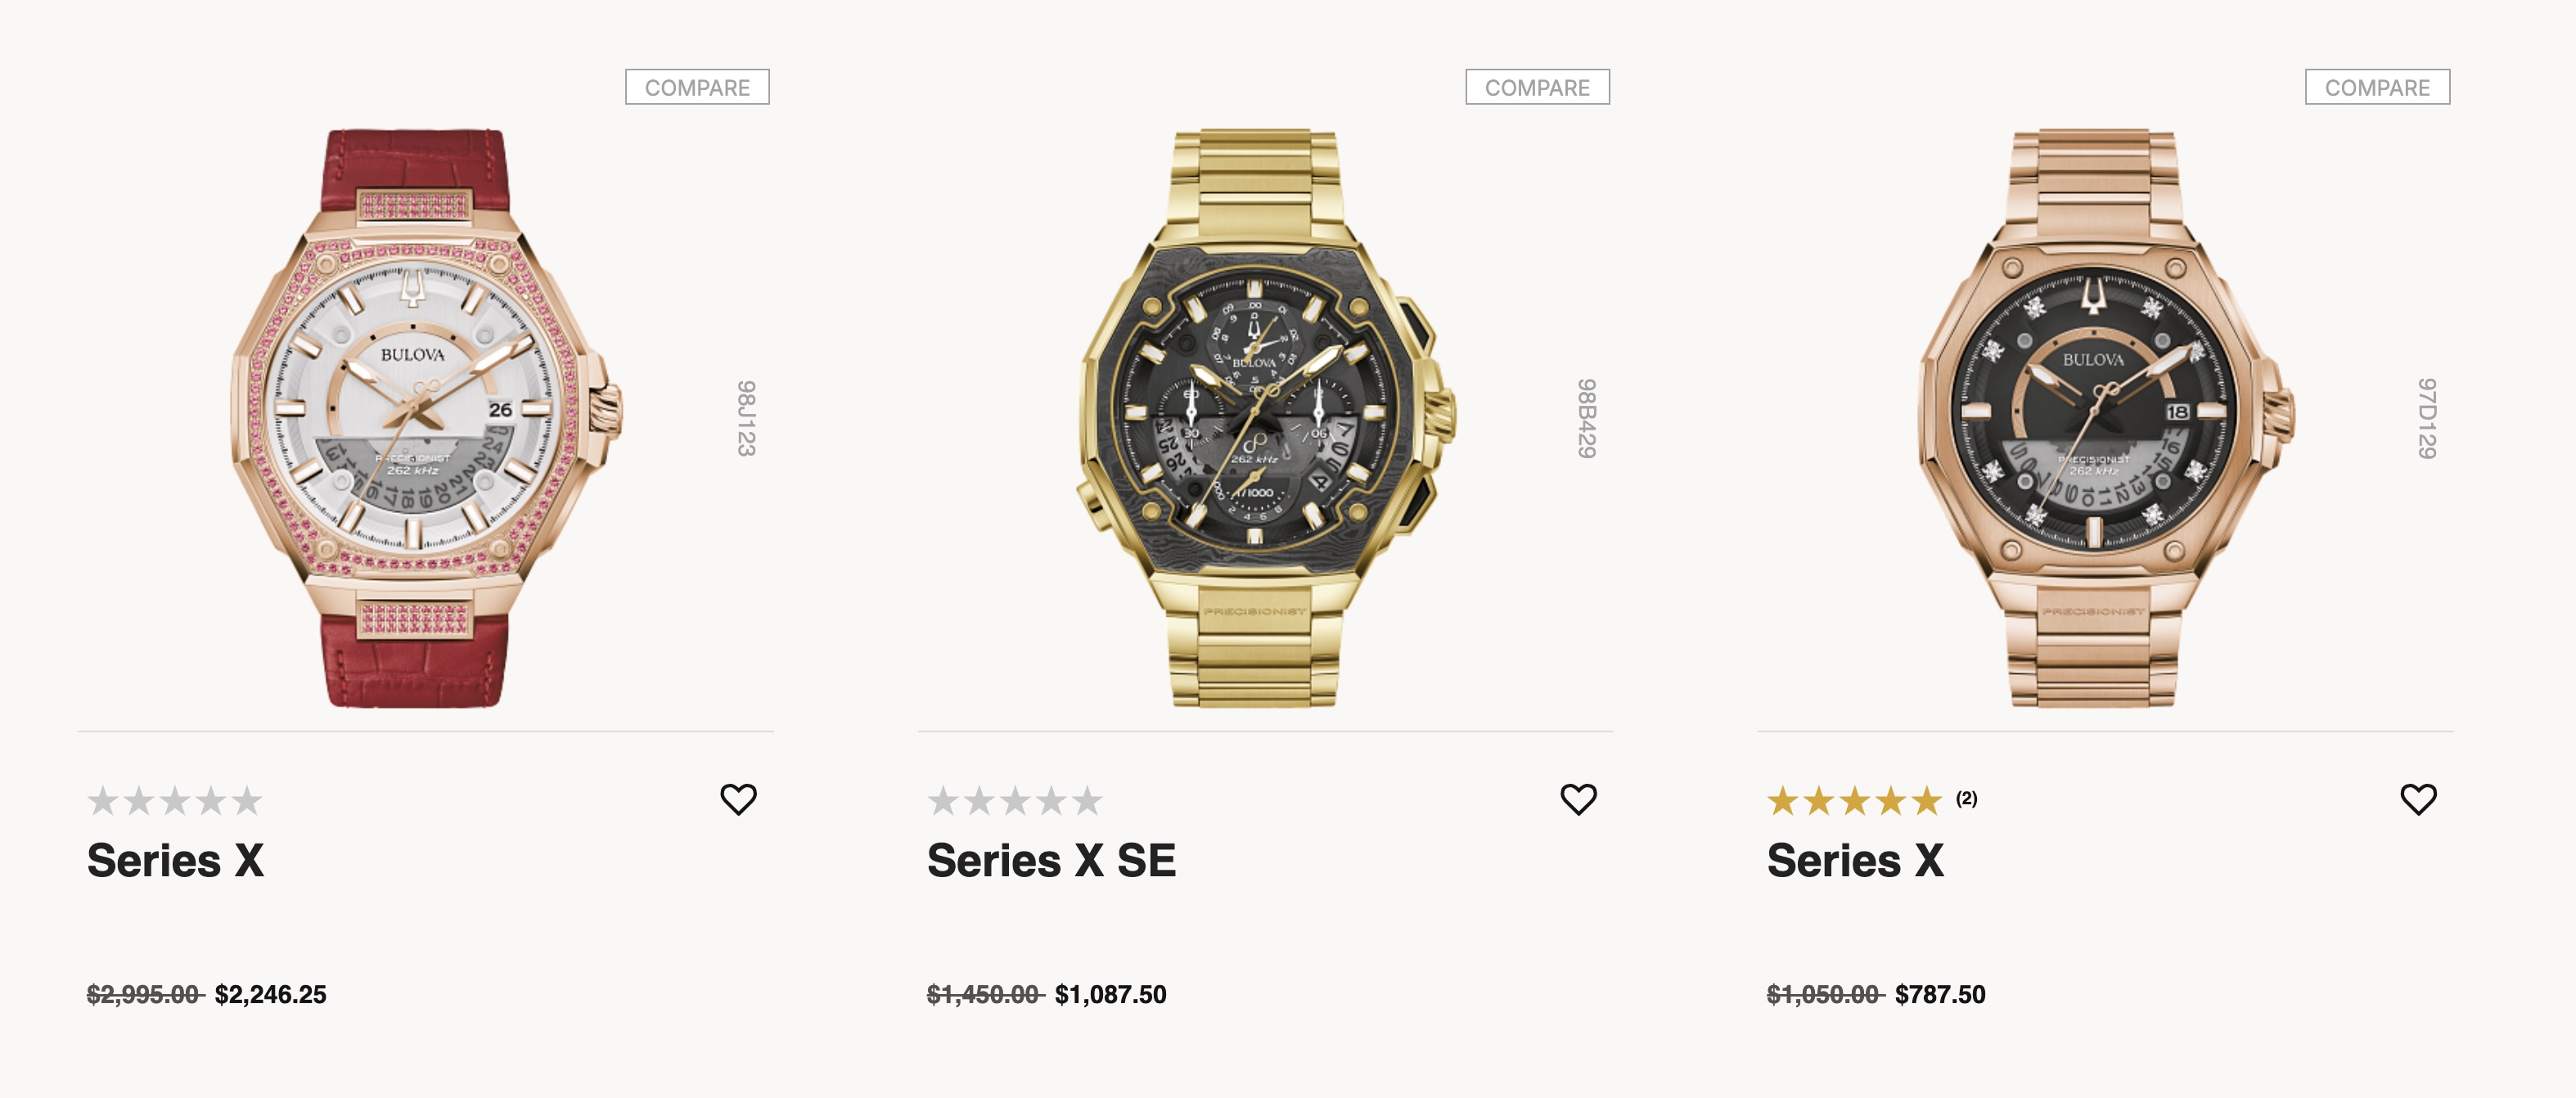
Task: Open the gold Series X SE image
Action: tap(1265, 418)
